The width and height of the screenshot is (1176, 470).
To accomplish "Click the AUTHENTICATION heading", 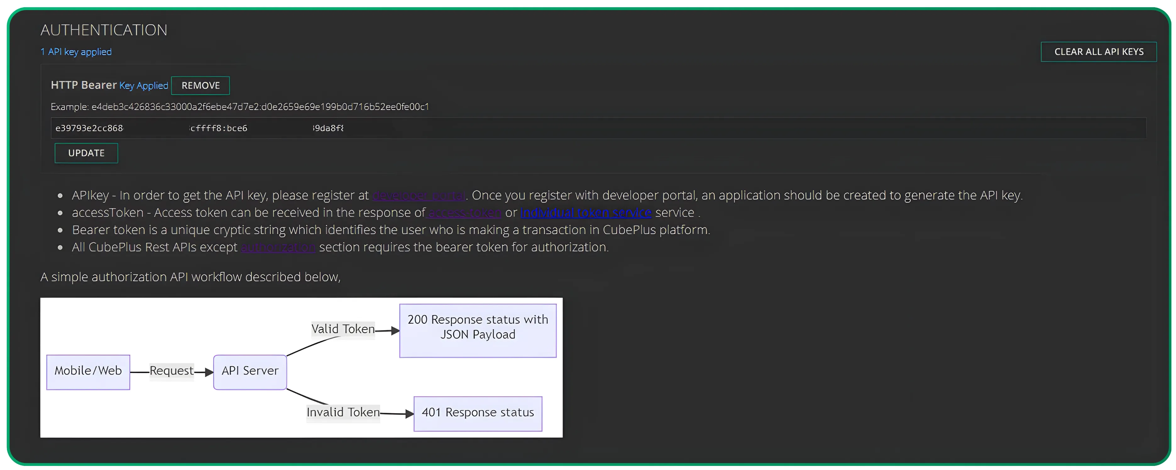I will 104,30.
